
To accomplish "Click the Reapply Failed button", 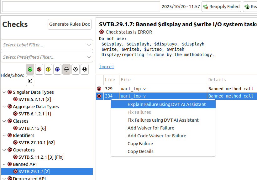I will click(221, 7).
